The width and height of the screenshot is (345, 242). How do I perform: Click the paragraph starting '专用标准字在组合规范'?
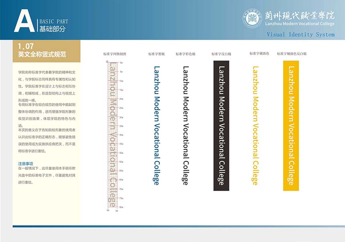coord(47,115)
